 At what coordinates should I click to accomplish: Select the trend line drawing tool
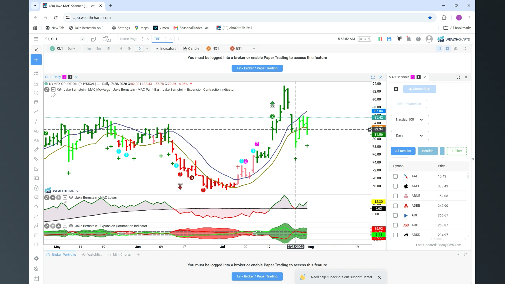coord(36,121)
